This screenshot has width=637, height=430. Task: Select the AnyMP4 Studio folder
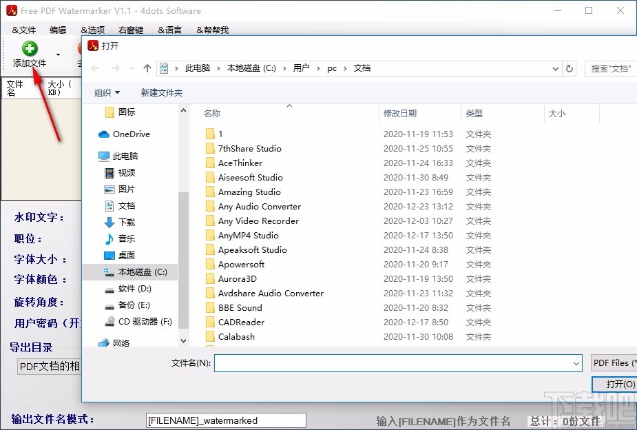pos(242,235)
